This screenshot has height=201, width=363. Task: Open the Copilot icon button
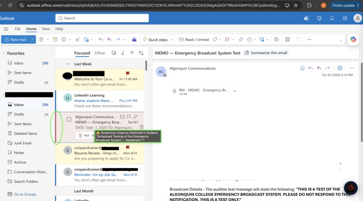[x=353, y=39]
